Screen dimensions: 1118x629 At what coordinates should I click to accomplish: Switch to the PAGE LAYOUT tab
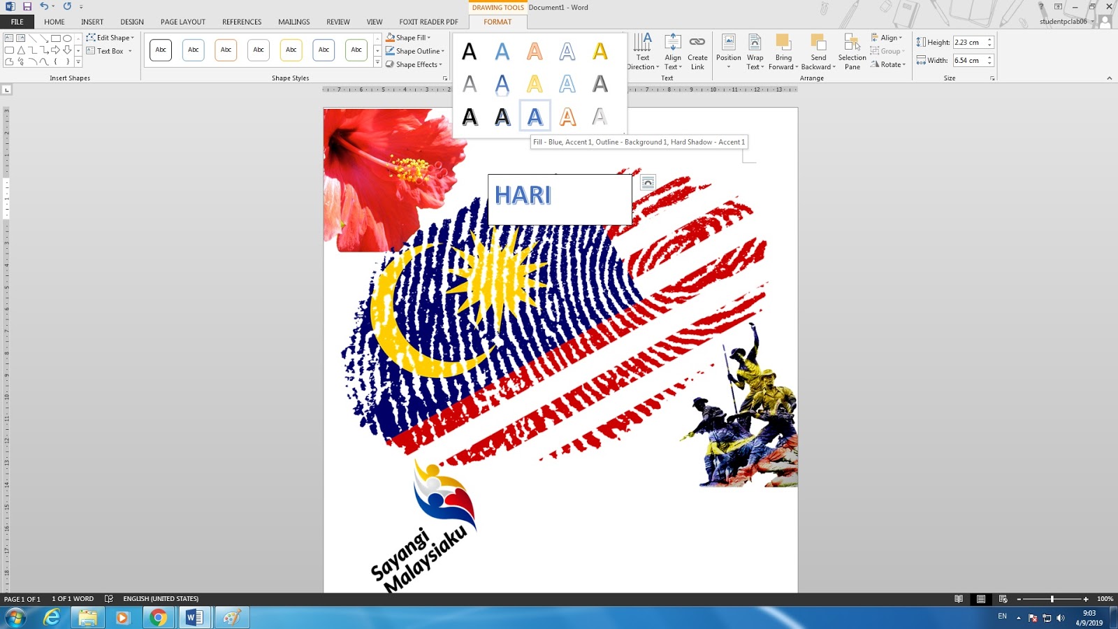tap(183, 22)
